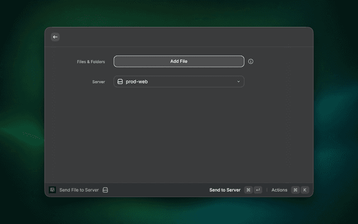This screenshot has height=224, width=358.
Task: Go back using the left arrow button
Action: pyautogui.click(x=55, y=37)
